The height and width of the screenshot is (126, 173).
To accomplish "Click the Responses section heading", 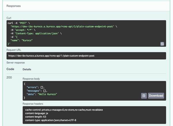I will click(14, 6).
